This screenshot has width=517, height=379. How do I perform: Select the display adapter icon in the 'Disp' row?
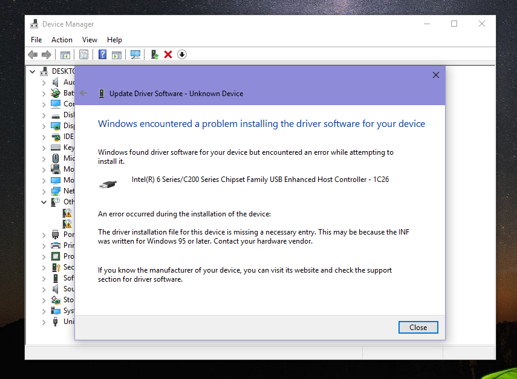coord(56,126)
